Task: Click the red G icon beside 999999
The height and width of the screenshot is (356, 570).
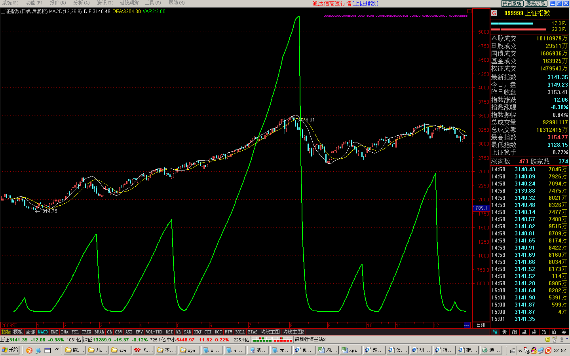Action: coord(494,13)
